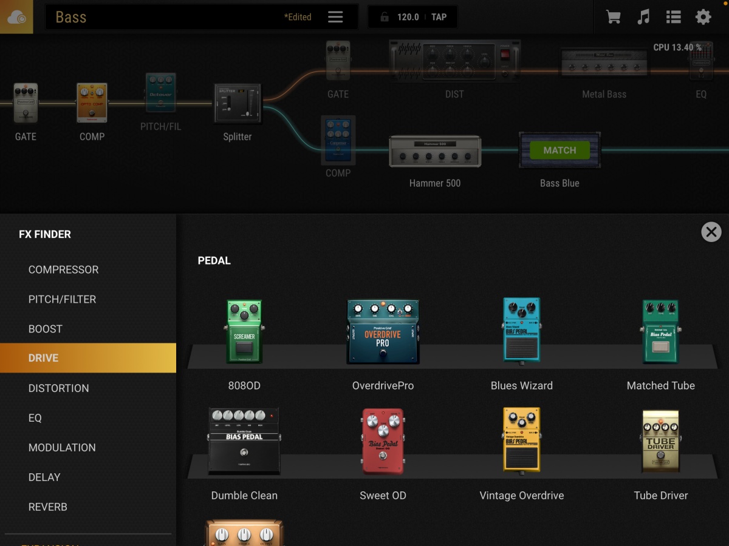
Task: Click the Metal Bass label text
Action: 604,94
